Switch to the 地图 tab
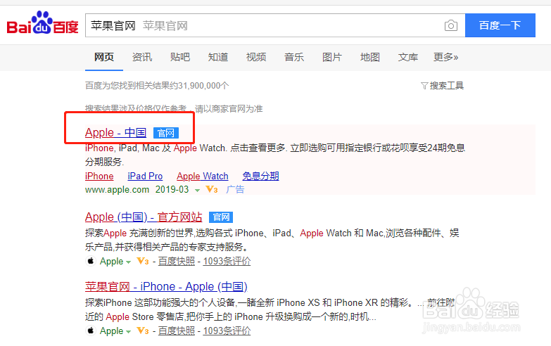 [x=369, y=57]
